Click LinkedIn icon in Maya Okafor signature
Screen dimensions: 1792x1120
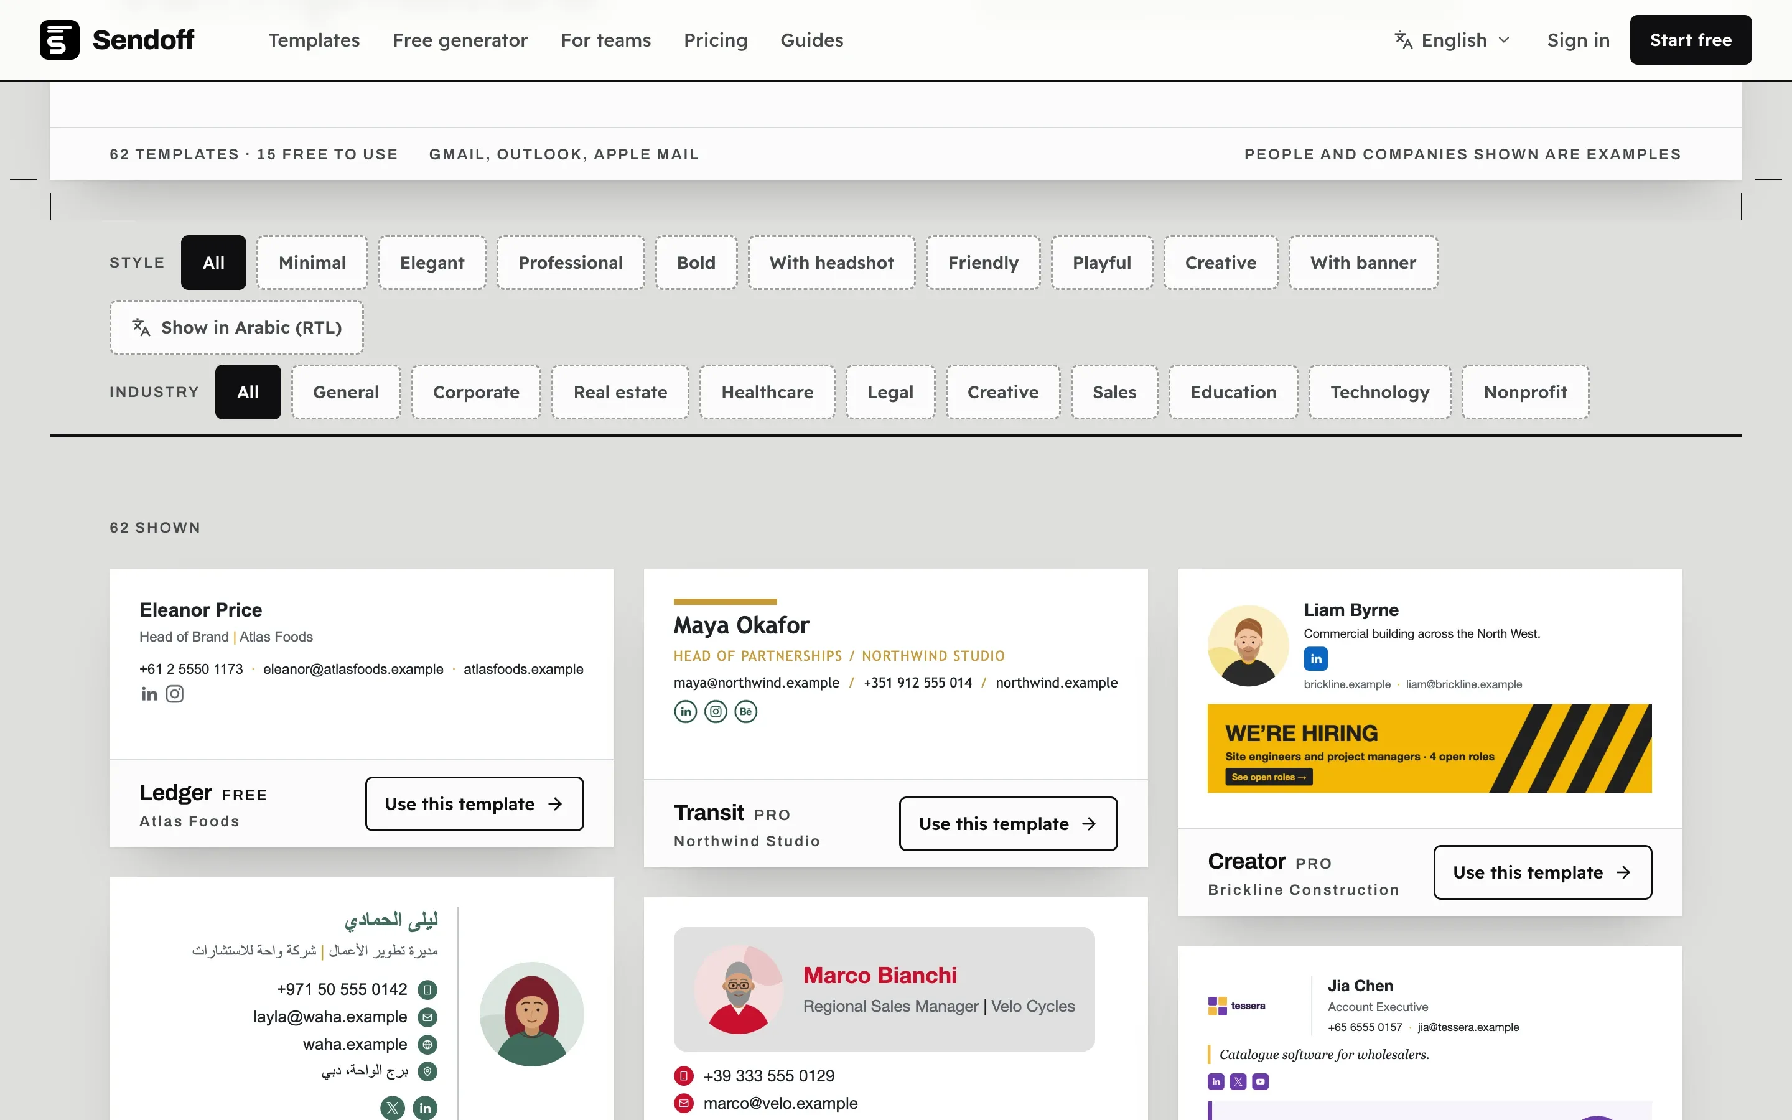tap(686, 712)
